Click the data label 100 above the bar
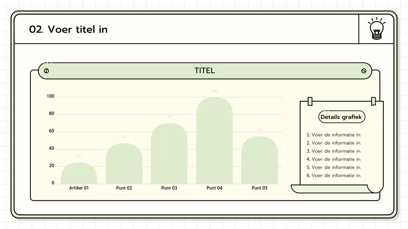Screen dimensions: 408x229 point(214,91)
